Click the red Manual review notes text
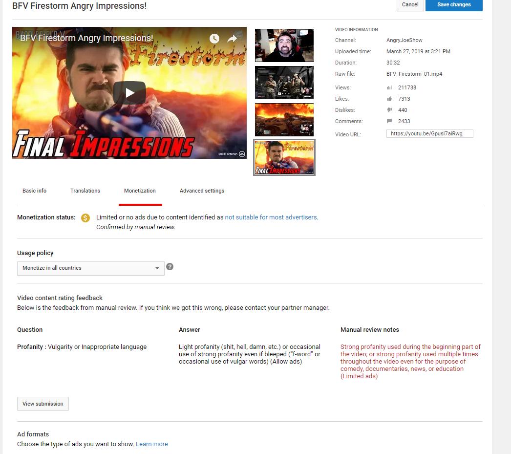The image size is (511, 454). click(410, 361)
